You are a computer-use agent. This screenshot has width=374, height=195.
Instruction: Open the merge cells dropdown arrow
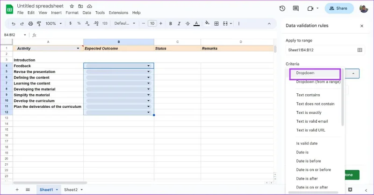coord(231,24)
